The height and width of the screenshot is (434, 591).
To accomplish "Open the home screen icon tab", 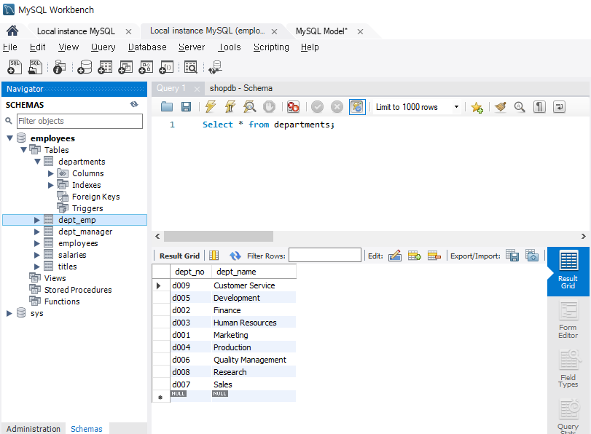I will point(12,31).
